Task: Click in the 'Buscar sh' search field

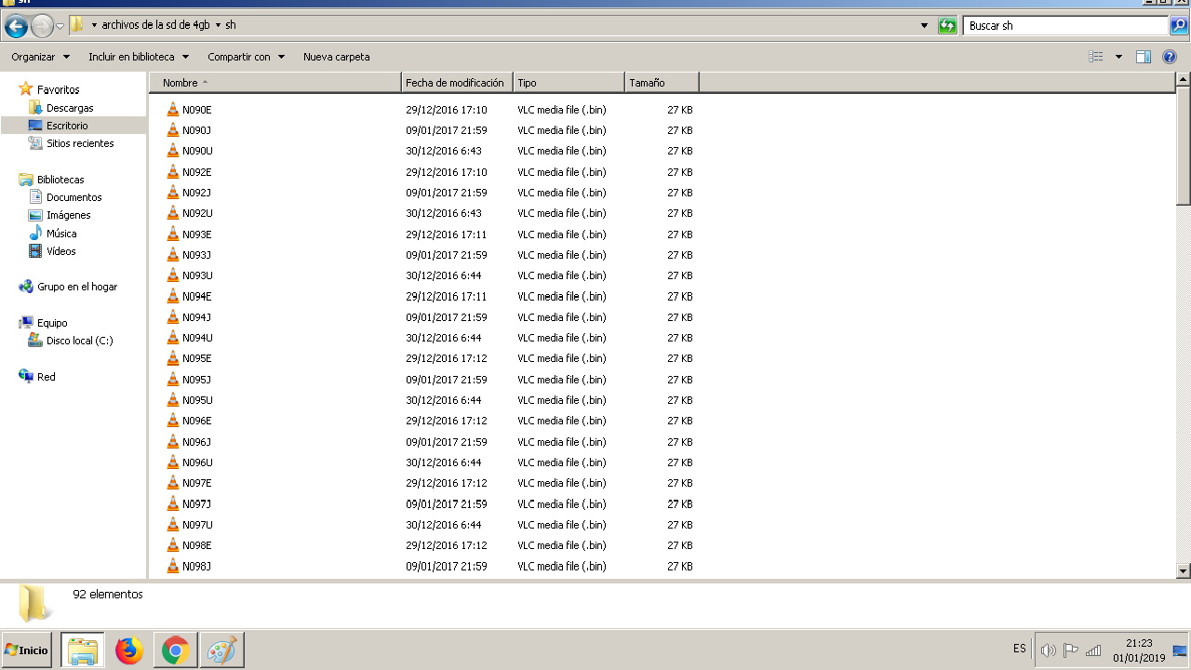Action: tap(1065, 26)
